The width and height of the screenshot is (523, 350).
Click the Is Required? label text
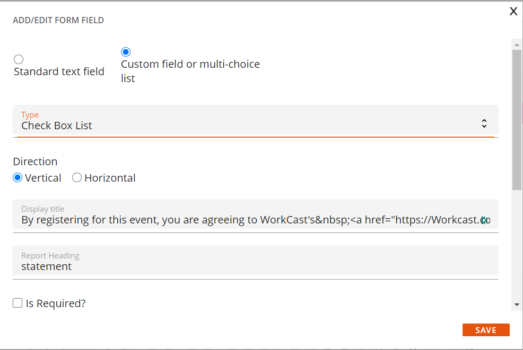pyautogui.click(x=56, y=303)
